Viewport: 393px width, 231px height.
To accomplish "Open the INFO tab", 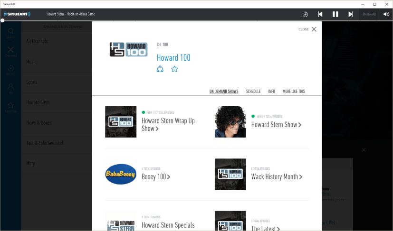I will [x=271, y=92].
